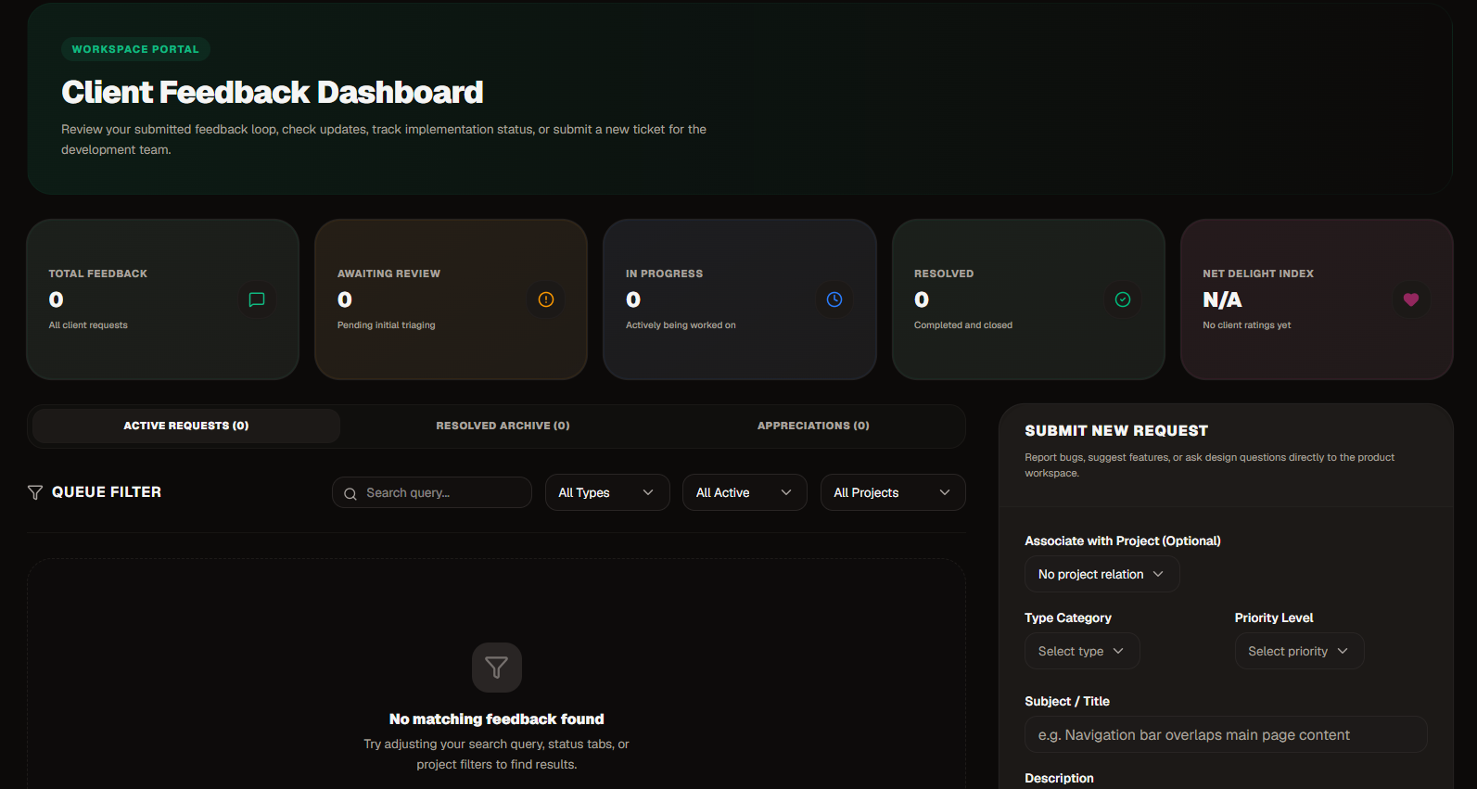Screen dimensions: 1477x789
Task: Click the Queue Filter label
Action: pyautogui.click(x=107, y=491)
